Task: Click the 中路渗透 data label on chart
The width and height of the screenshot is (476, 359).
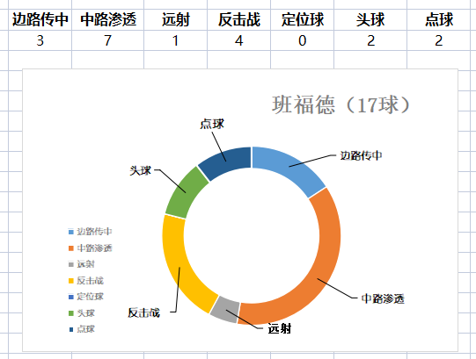Action: pos(383,298)
